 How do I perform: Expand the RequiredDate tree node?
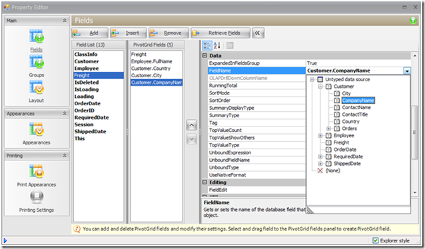click(x=320, y=156)
